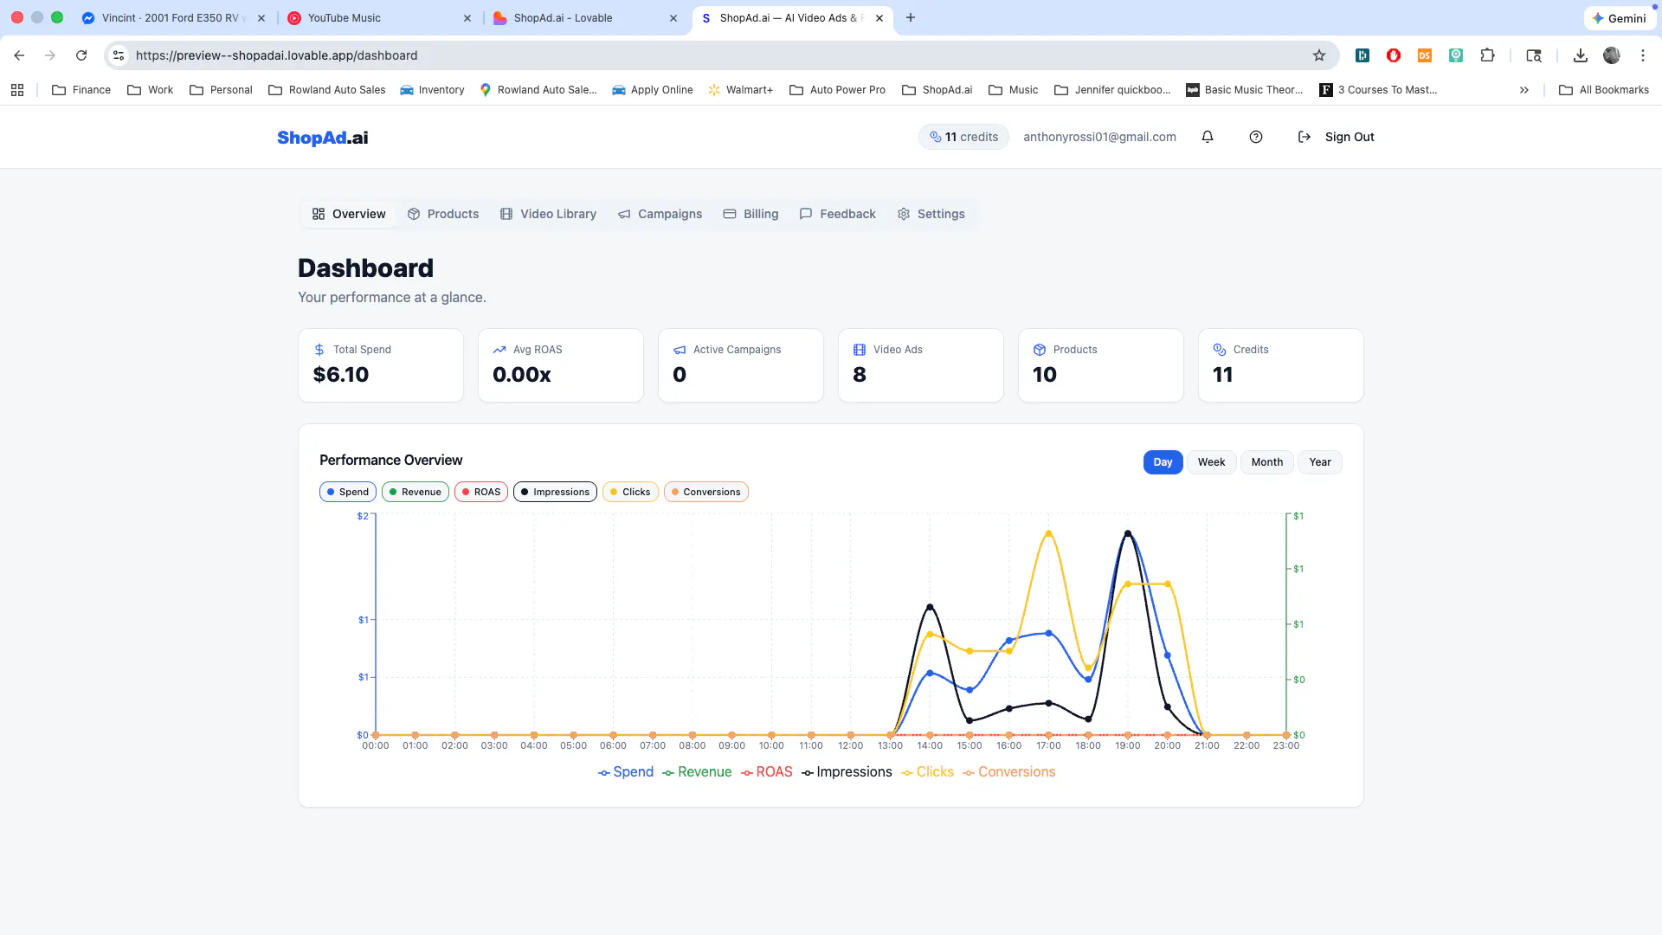The image size is (1662, 935).
Task: Toggle the Clicks series chip
Action: (x=630, y=492)
